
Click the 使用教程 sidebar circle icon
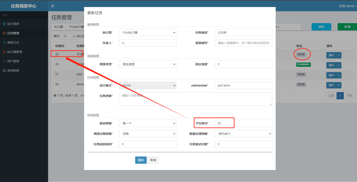pos(4,71)
